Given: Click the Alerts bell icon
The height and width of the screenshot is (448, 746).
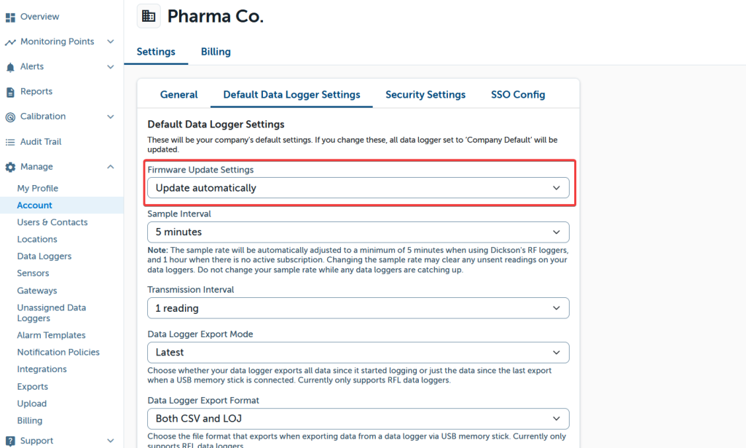Looking at the screenshot, I should tap(10, 67).
